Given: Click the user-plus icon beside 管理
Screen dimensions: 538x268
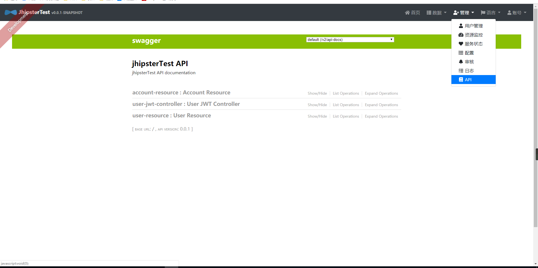Looking at the screenshot, I should point(456,13).
